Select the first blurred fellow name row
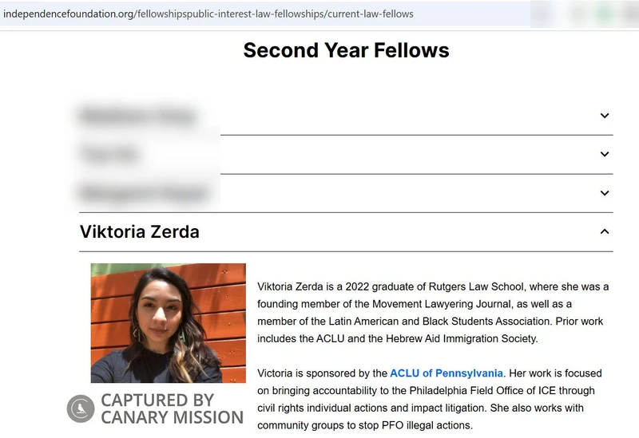Screen dimensions: 639x438 (346, 116)
